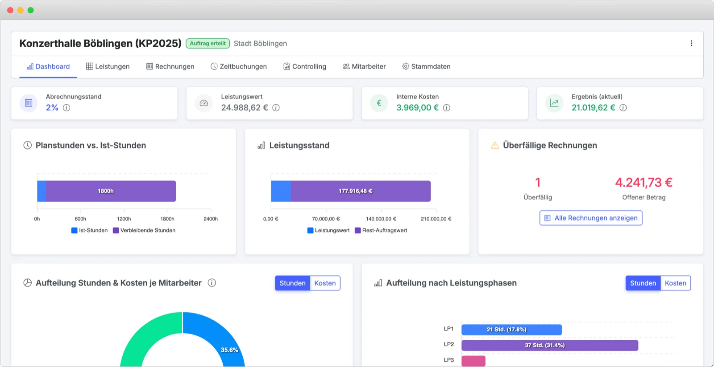Click the overdue amount 4.241,73 €
The height and width of the screenshot is (367, 714).
pos(643,182)
